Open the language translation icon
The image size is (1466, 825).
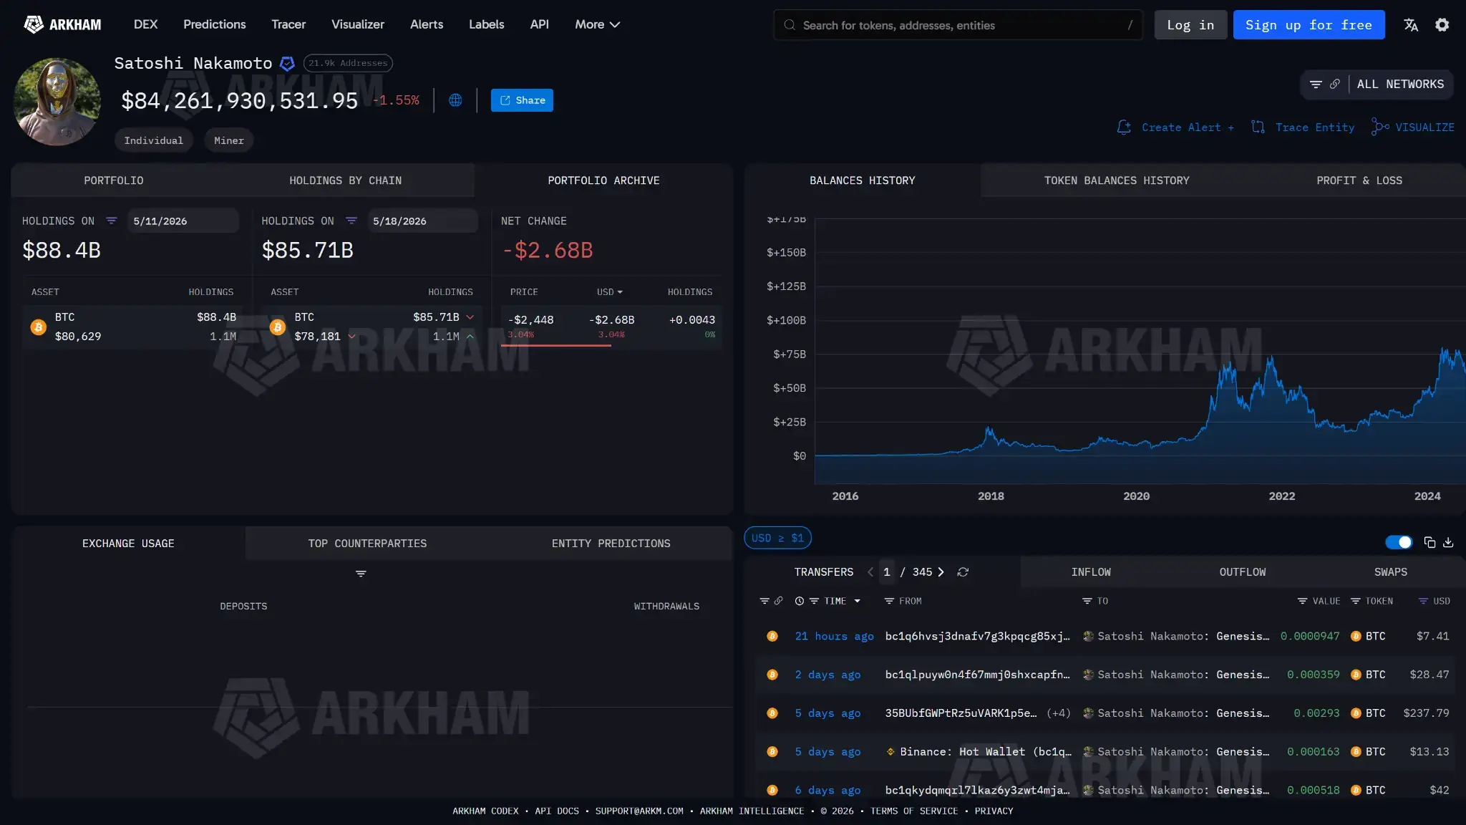tap(1411, 25)
